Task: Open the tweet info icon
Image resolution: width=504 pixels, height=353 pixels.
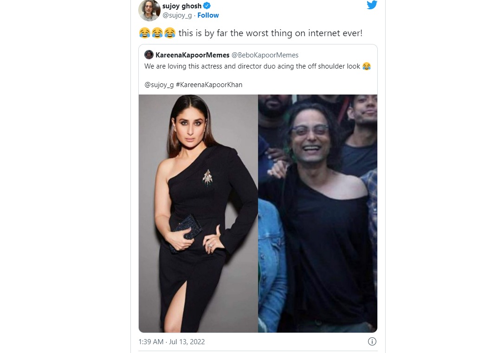Action: pyautogui.click(x=372, y=341)
